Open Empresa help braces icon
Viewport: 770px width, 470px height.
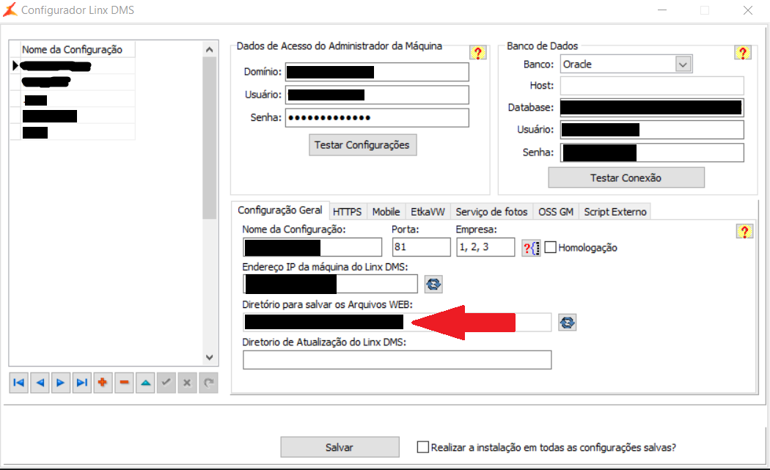pos(531,248)
